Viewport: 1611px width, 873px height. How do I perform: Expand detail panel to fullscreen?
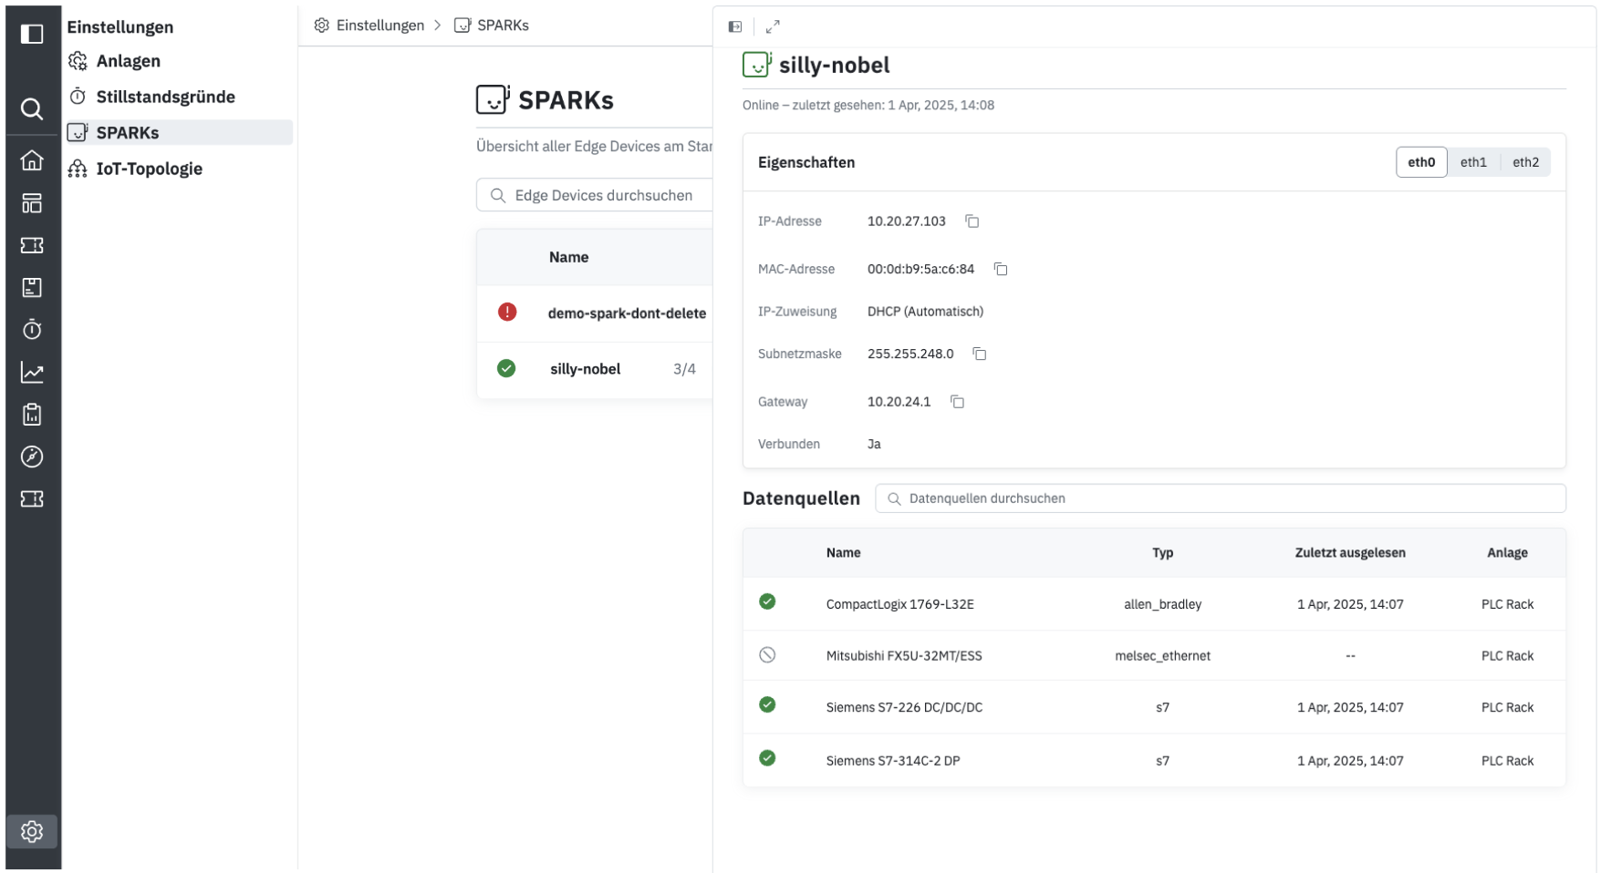pos(773,26)
